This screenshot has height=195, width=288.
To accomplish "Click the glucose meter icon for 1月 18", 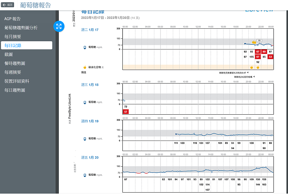I will [85, 103].
